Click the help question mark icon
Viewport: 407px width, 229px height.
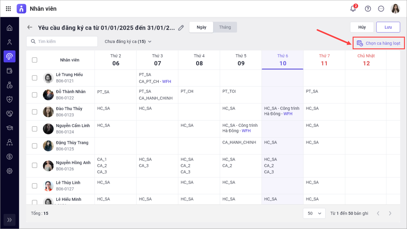tap(368, 9)
